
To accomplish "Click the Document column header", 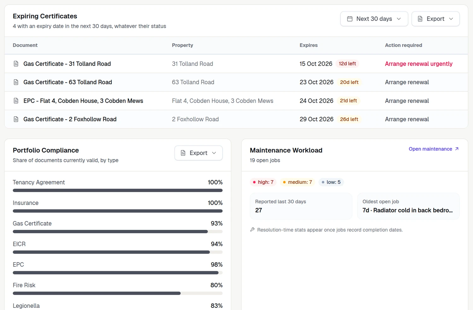I will pyautogui.click(x=25, y=45).
